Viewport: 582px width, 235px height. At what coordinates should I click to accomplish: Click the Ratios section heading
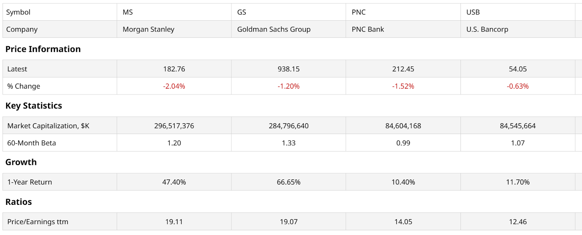click(19, 202)
